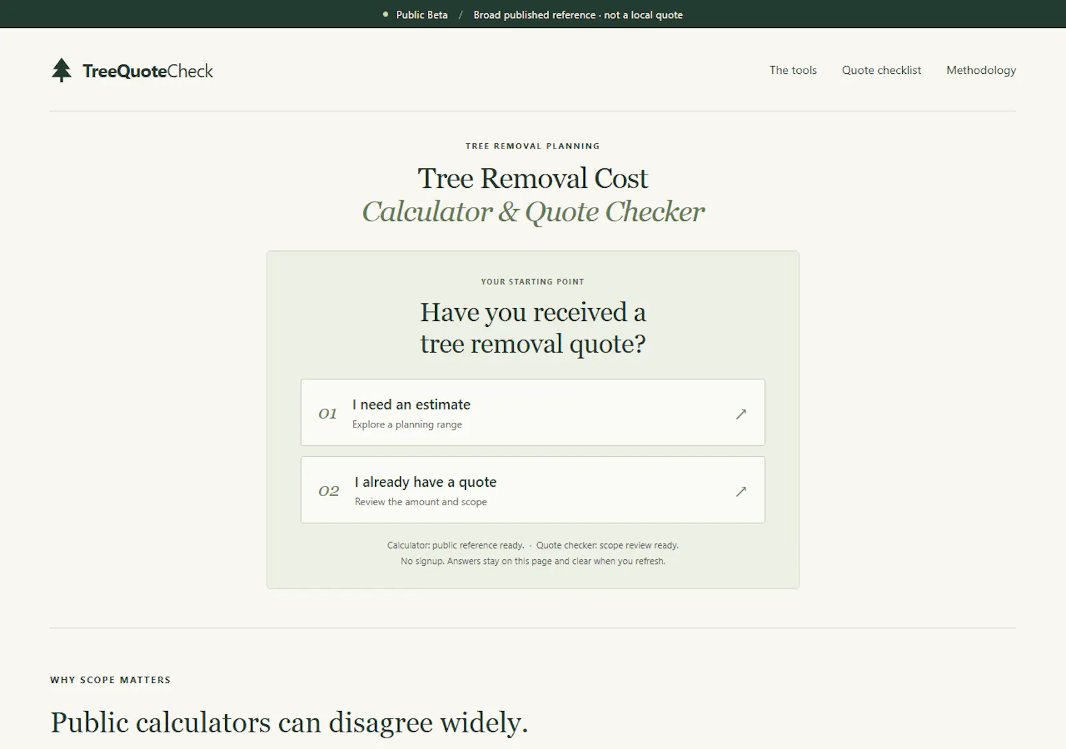This screenshot has width=1066, height=749.
Task: Click the 01 number on estimate card
Action: click(x=328, y=413)
